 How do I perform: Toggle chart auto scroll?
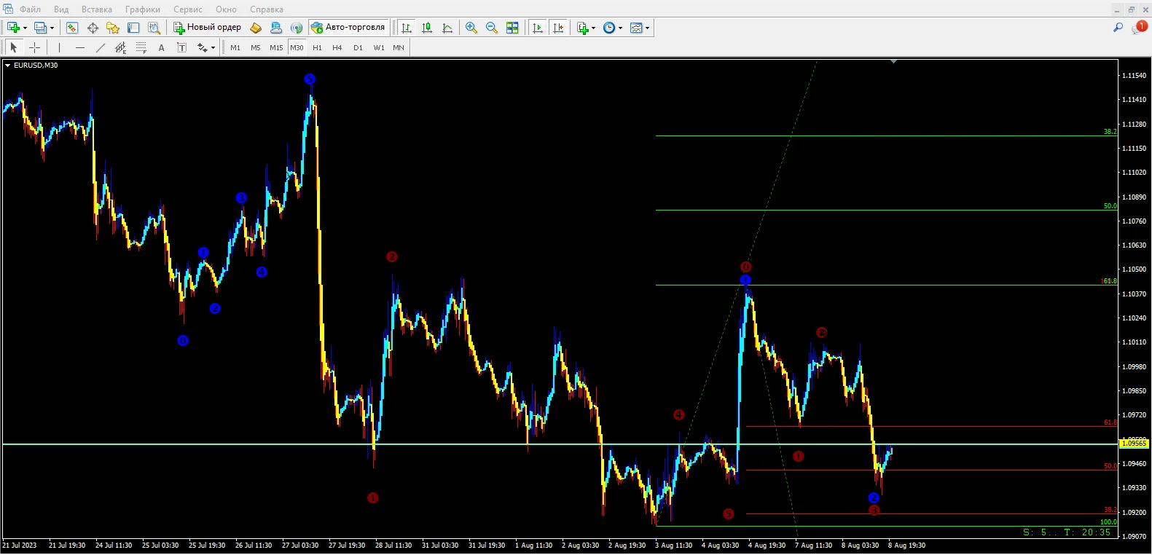[x=538, y=28]
